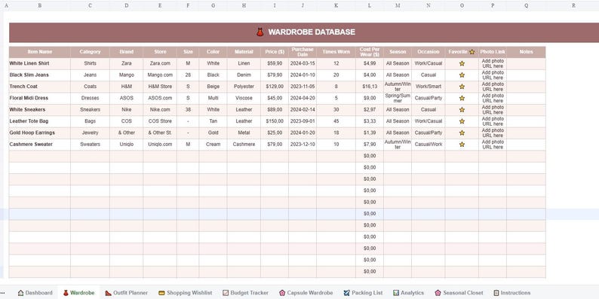Select the Notes header cell

click(526, 52)
